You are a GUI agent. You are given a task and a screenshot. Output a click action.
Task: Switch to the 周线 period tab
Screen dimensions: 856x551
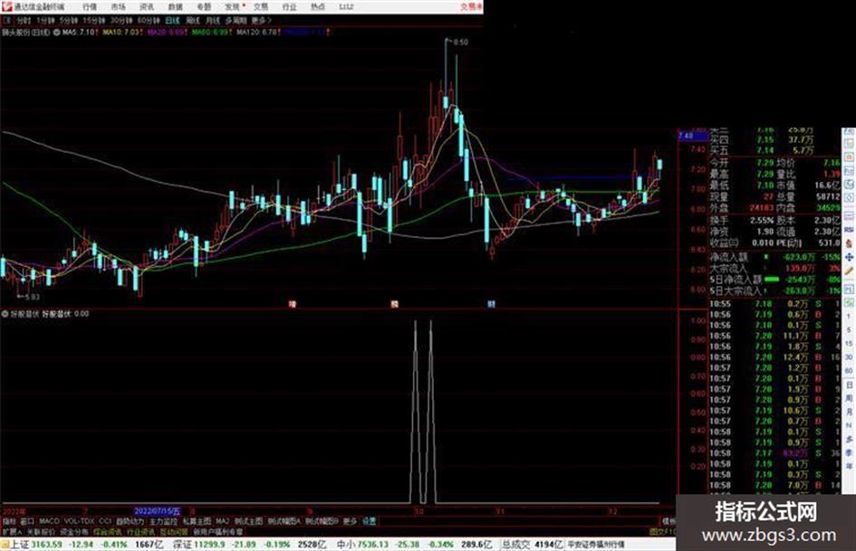[x=193, y=20]
